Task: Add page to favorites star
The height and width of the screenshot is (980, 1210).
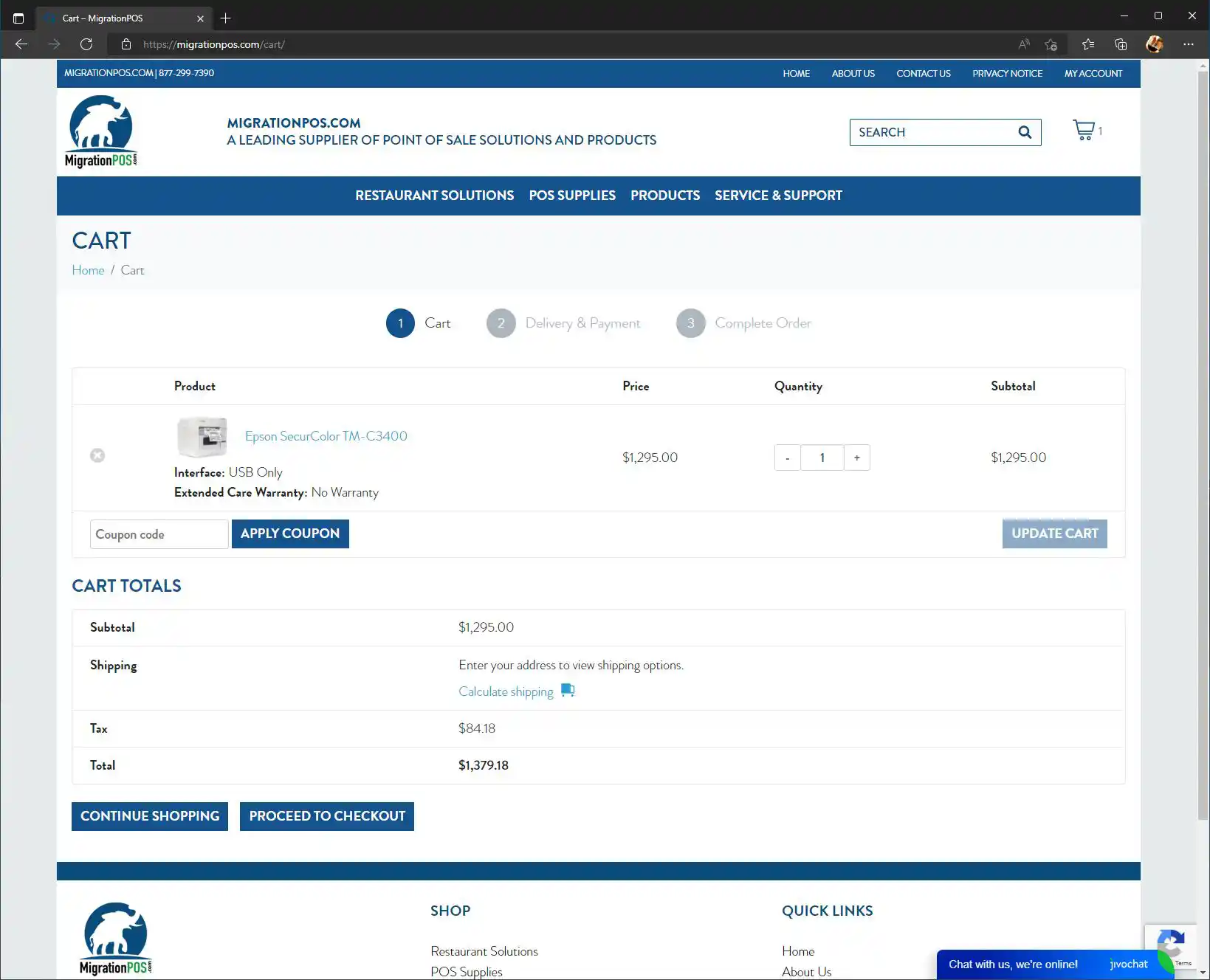Action: click(x=1051, y=44)
